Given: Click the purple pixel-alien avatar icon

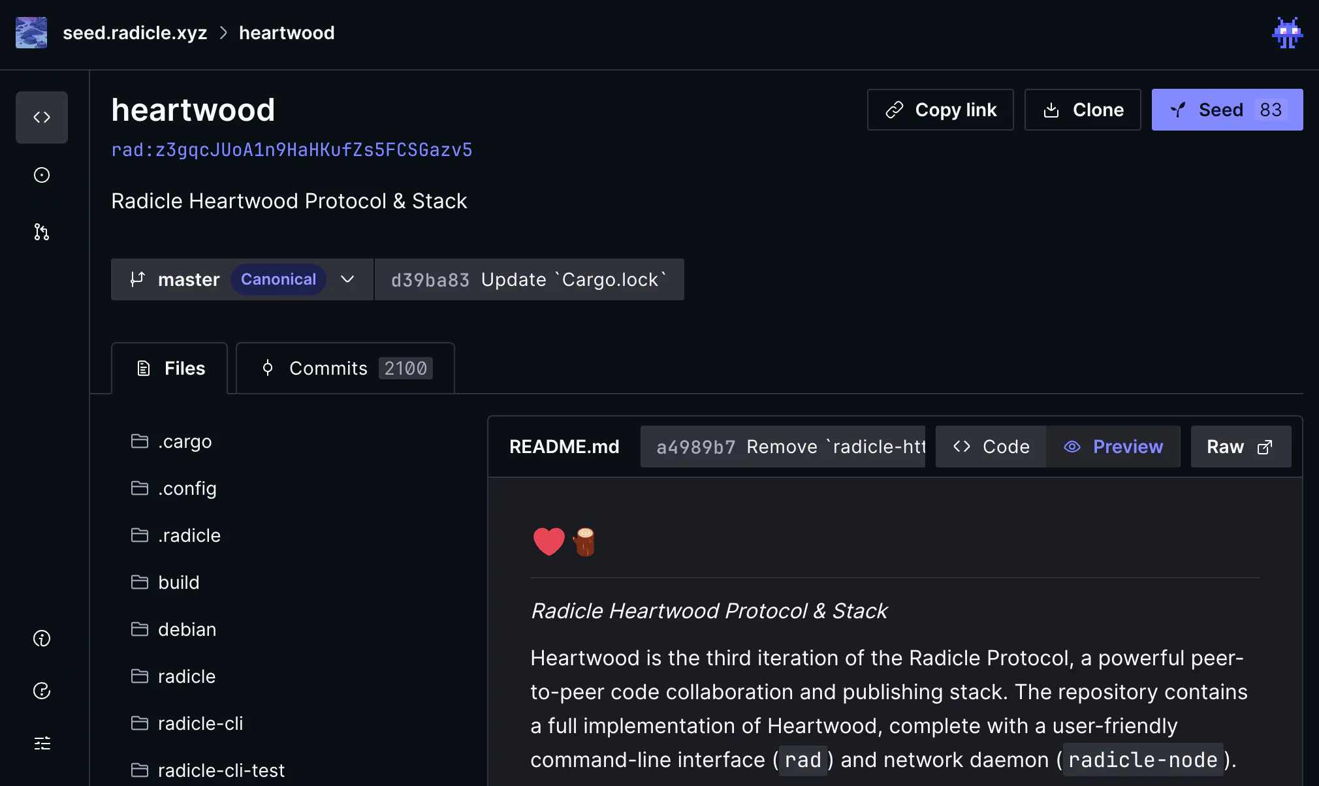Looking at the screenshot, I should tap(1288, 33).
